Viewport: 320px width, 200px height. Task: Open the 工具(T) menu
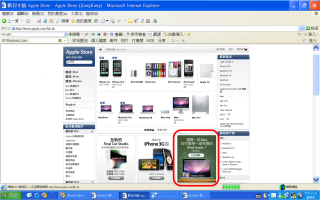76,13
